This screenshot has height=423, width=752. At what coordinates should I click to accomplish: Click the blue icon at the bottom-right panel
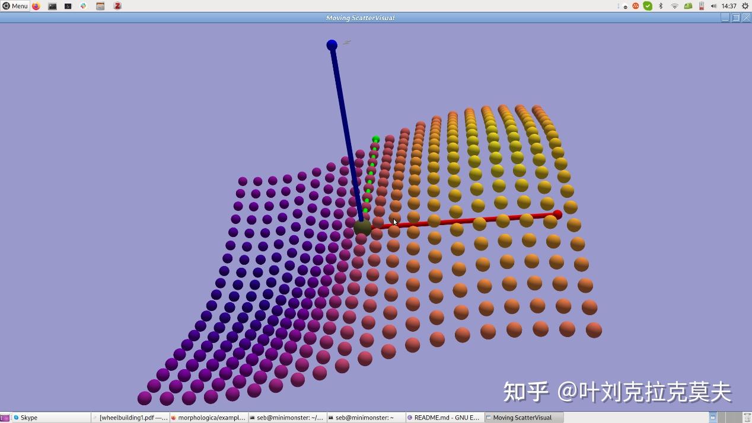(713, 418)
